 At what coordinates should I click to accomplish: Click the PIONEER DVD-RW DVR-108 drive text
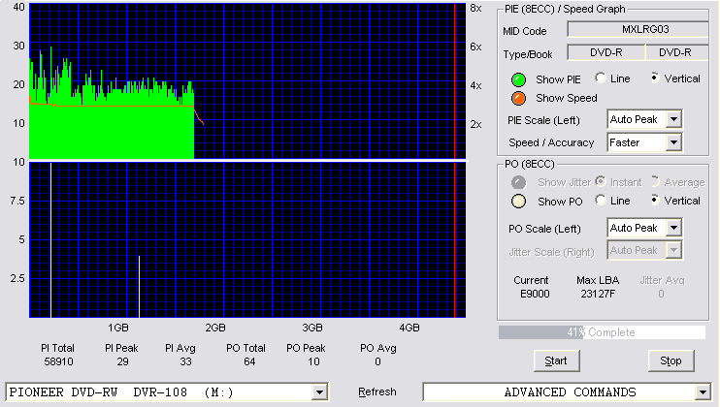pyautogui.click(x=121, y=392)
